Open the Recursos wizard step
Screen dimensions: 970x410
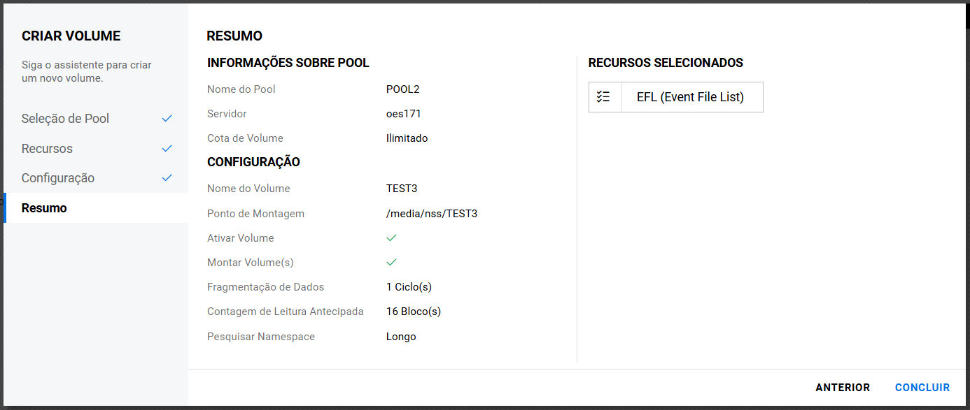[x=47, y=149]
